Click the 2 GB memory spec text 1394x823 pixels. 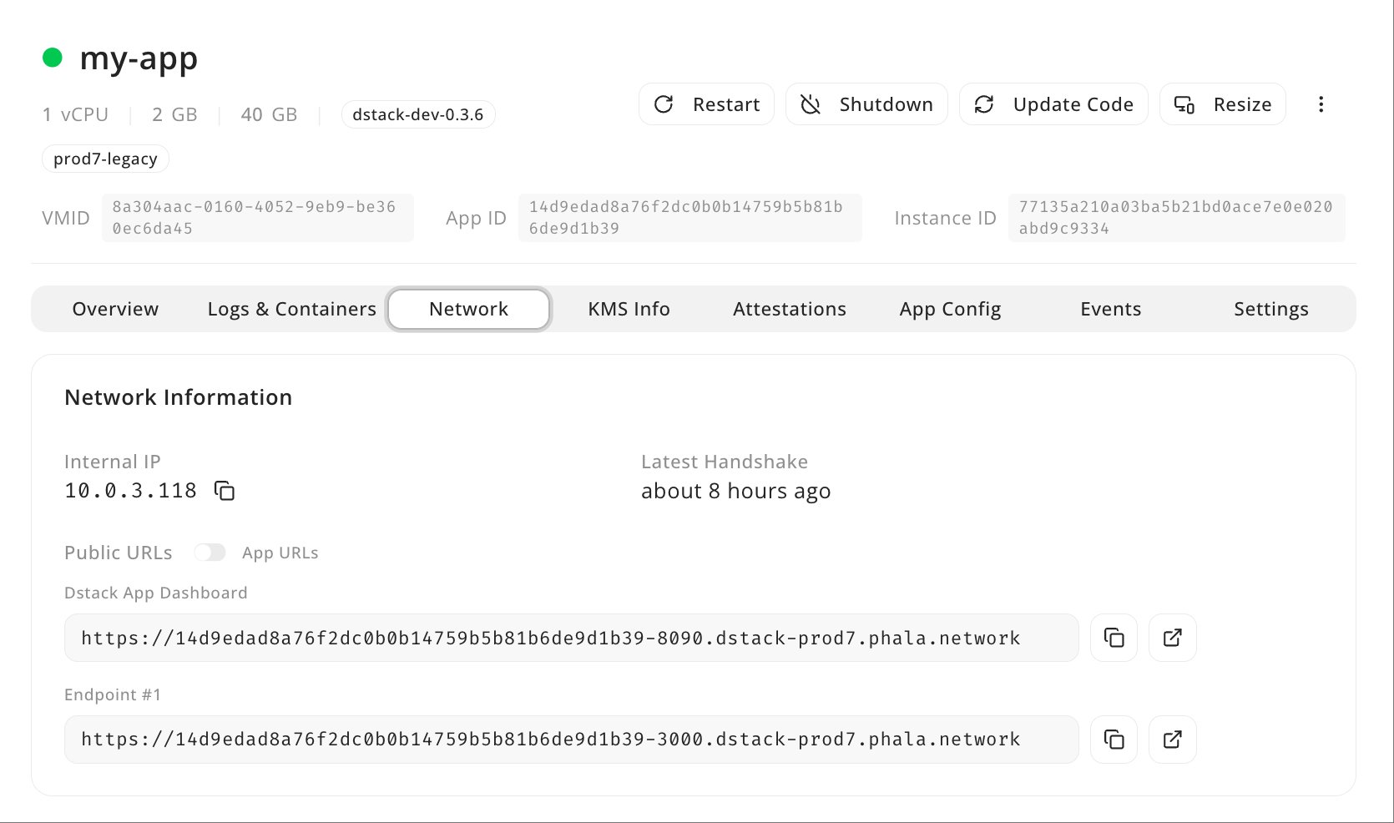174,114
